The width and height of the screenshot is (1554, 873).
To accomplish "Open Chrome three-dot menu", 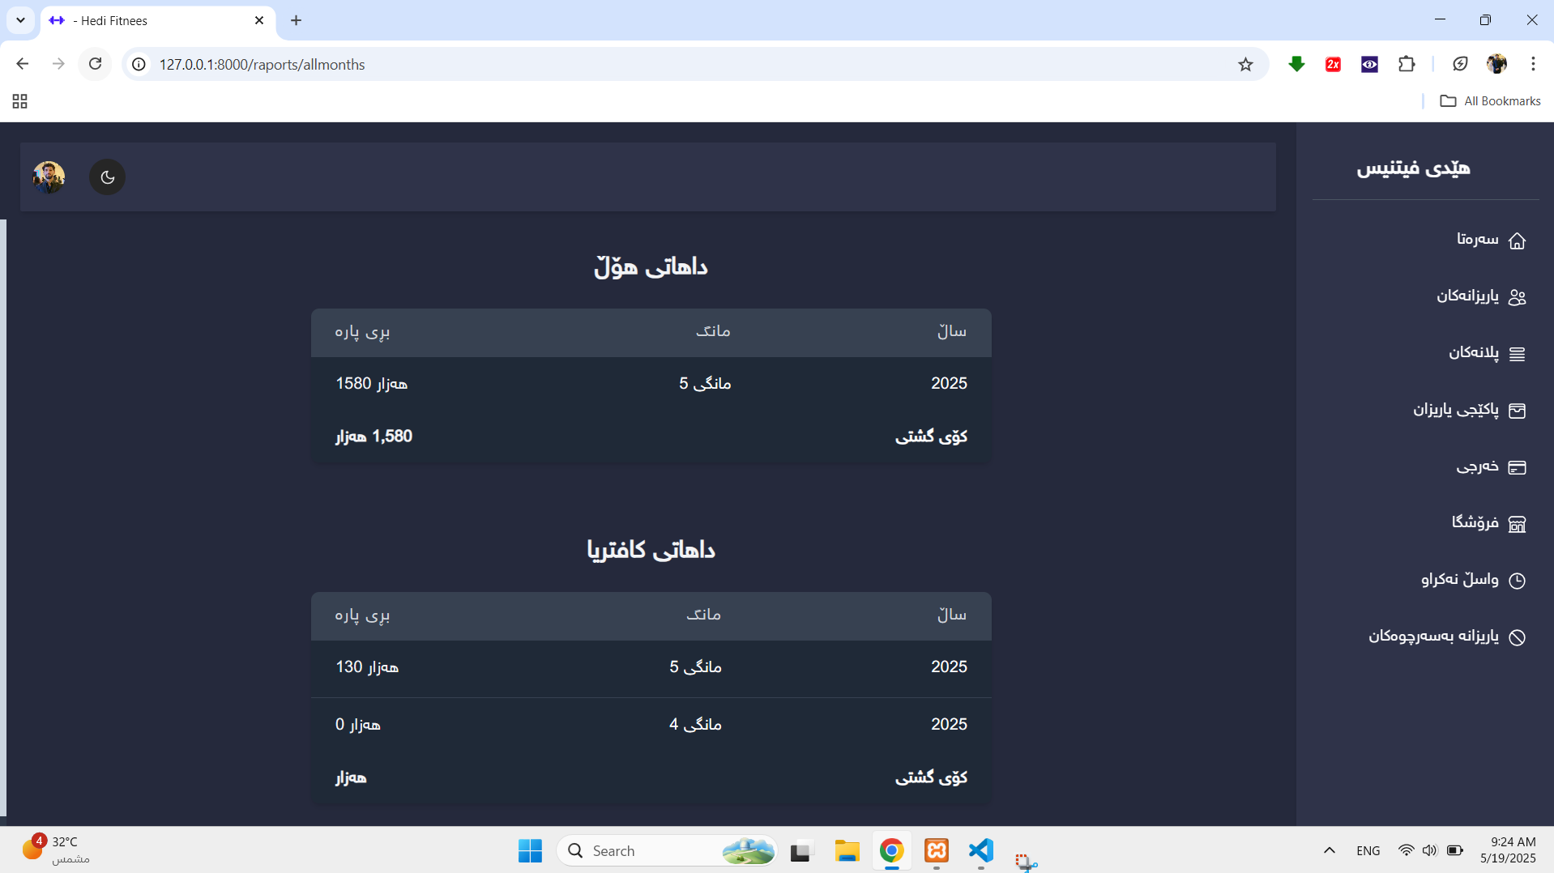I will point(1533,64).
